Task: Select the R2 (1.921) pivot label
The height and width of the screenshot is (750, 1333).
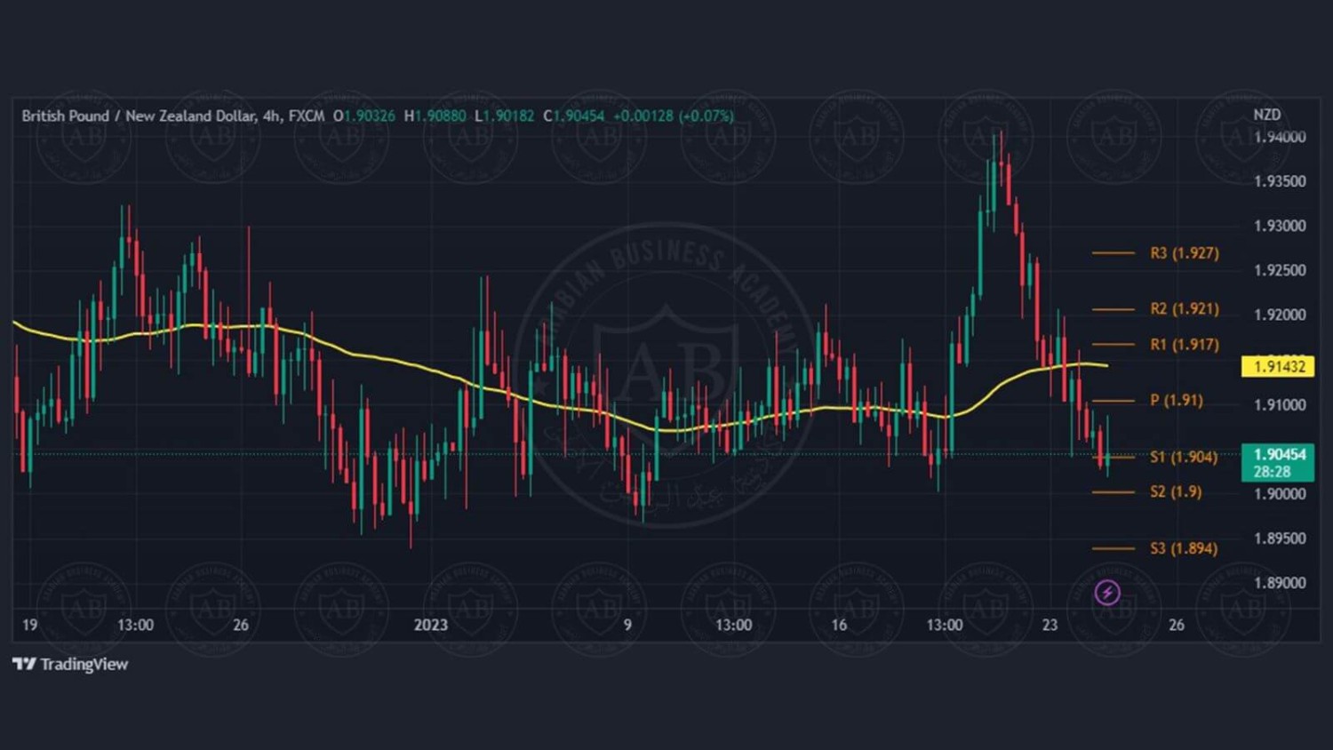Action: coord(1184,309)
